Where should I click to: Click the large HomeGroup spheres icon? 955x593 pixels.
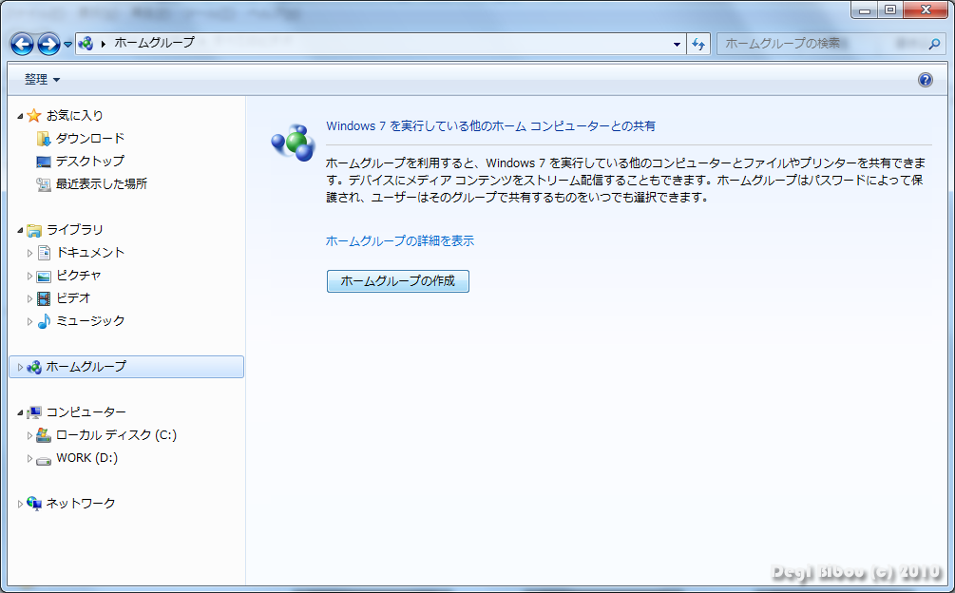293,143
